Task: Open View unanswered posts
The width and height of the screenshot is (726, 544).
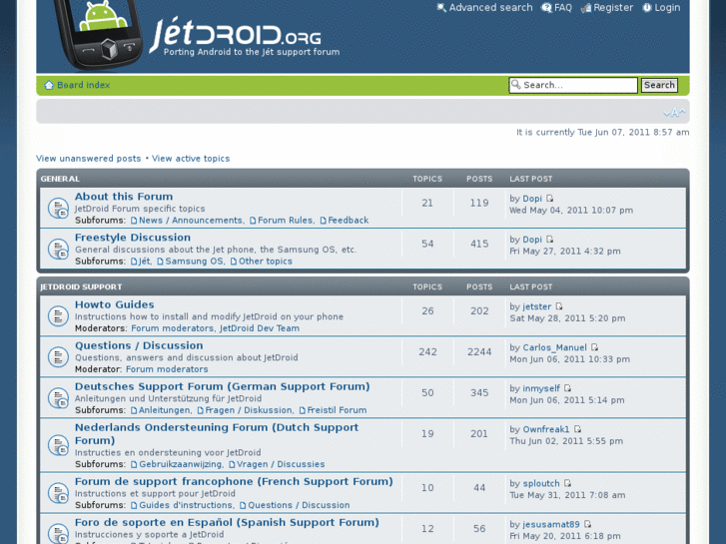Action: (x=89, y=159)
